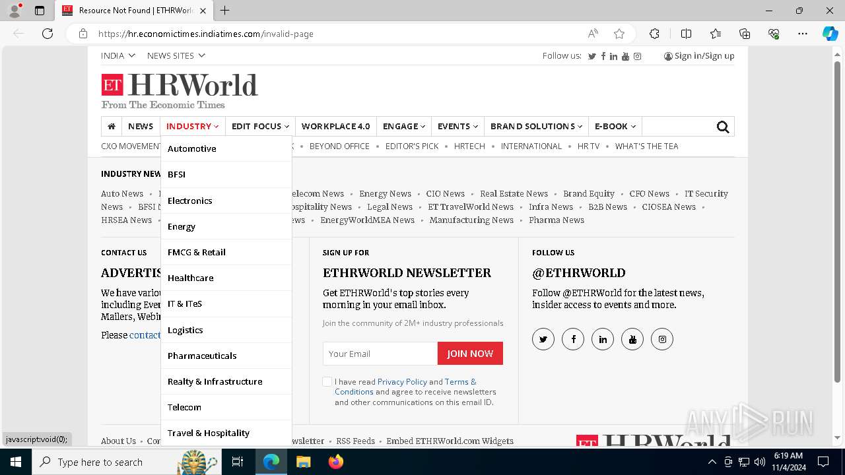Expand the INDIA edition dropdown

coord(118,55)
